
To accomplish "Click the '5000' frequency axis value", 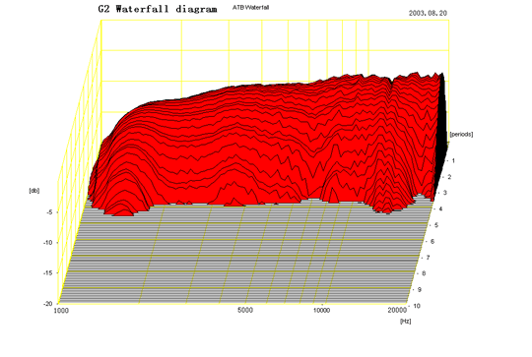I will coord(245,310).
